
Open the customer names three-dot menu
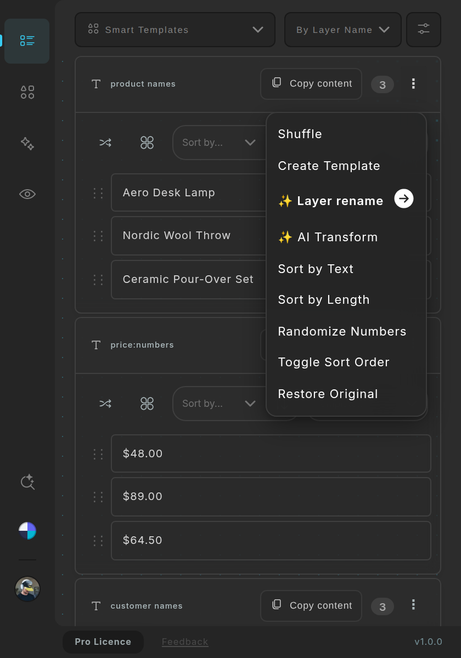(x=413, y=605)
